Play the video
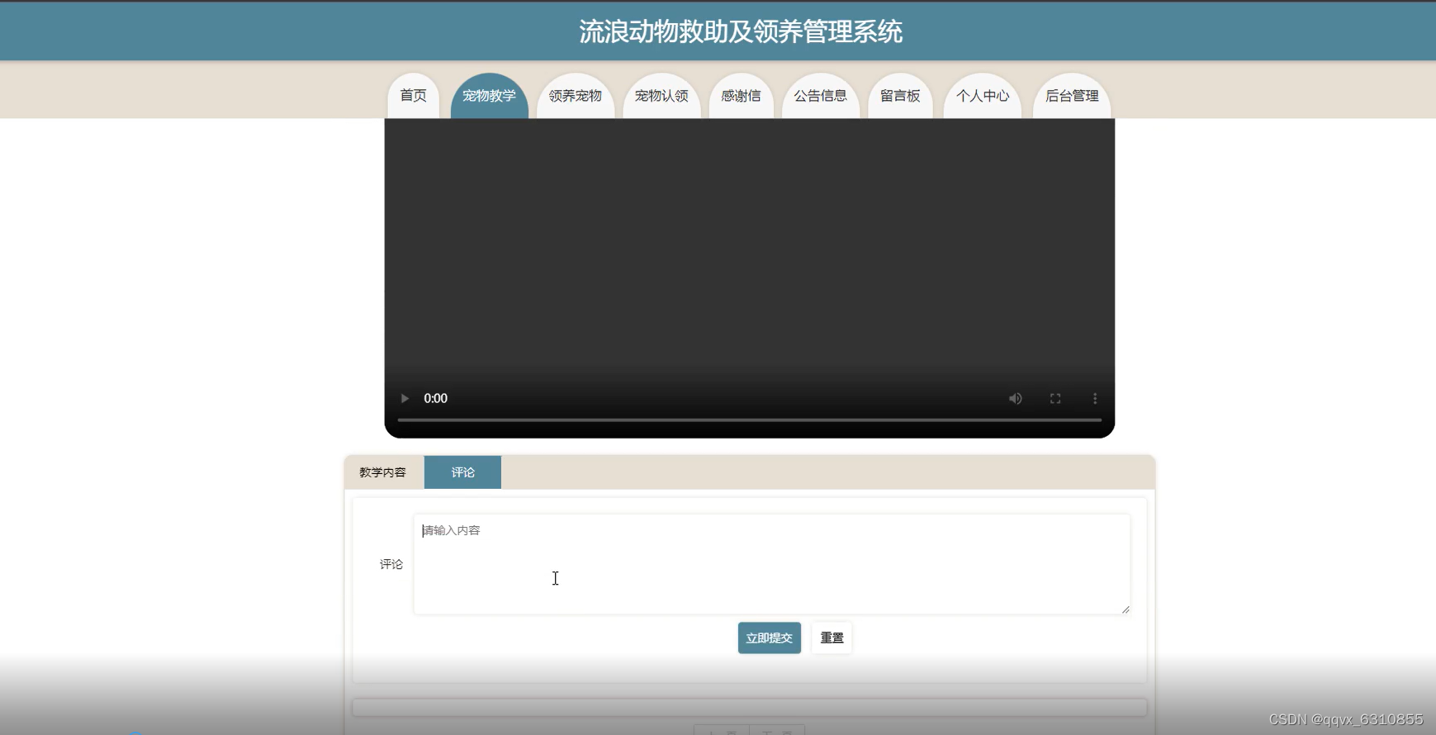Viewport: 1436px width, 735px height. tap(405, 398)
